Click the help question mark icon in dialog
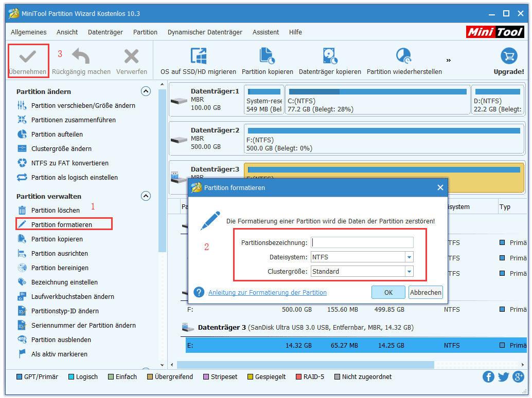532x398 pixels. click(199, 292)
